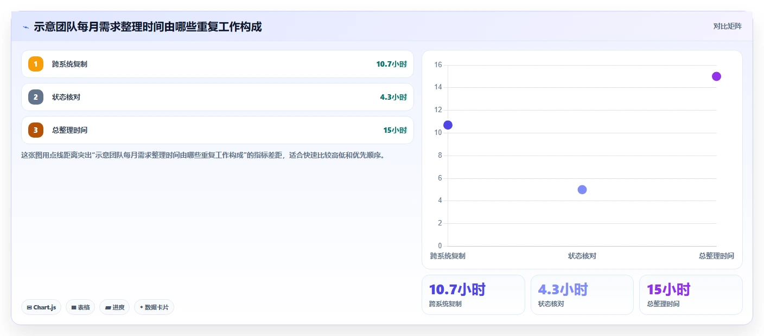Image resolution: width=764 pixels, height=336 pixels.
Task: Select the purple 总整理时间 data point
Action: [716, 76]
